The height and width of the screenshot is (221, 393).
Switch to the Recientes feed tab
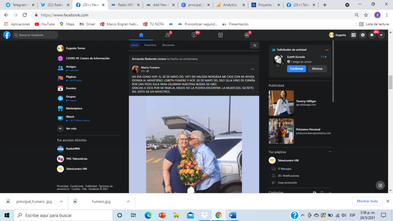[168, 45]
